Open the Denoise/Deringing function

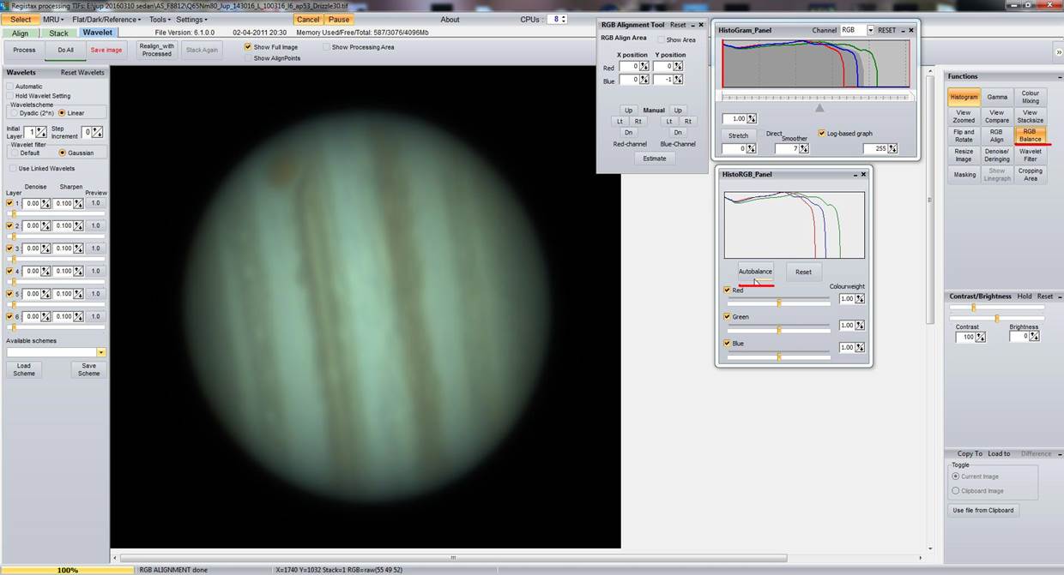click(x=996, y=155)
